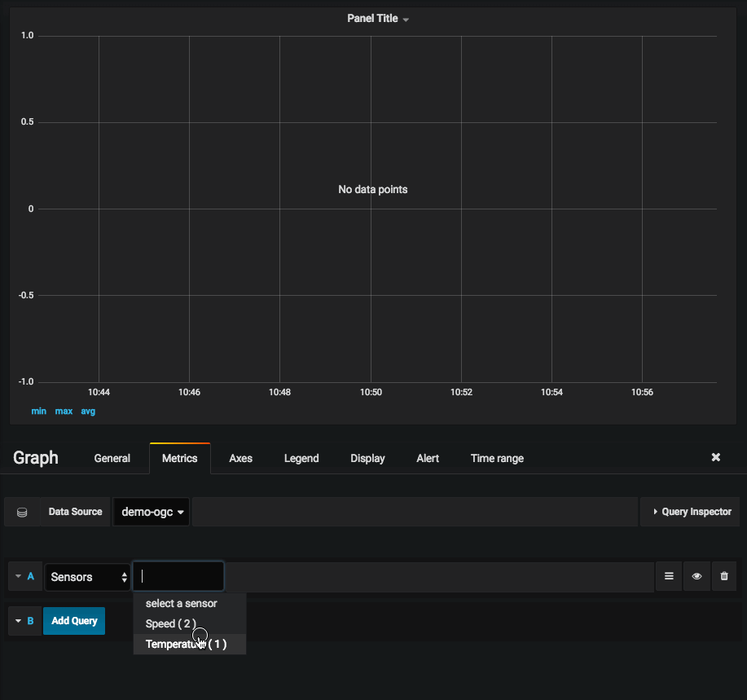Choose 'select a sensor' option
Screen dimensions: 747x700
tap(190, 603)
